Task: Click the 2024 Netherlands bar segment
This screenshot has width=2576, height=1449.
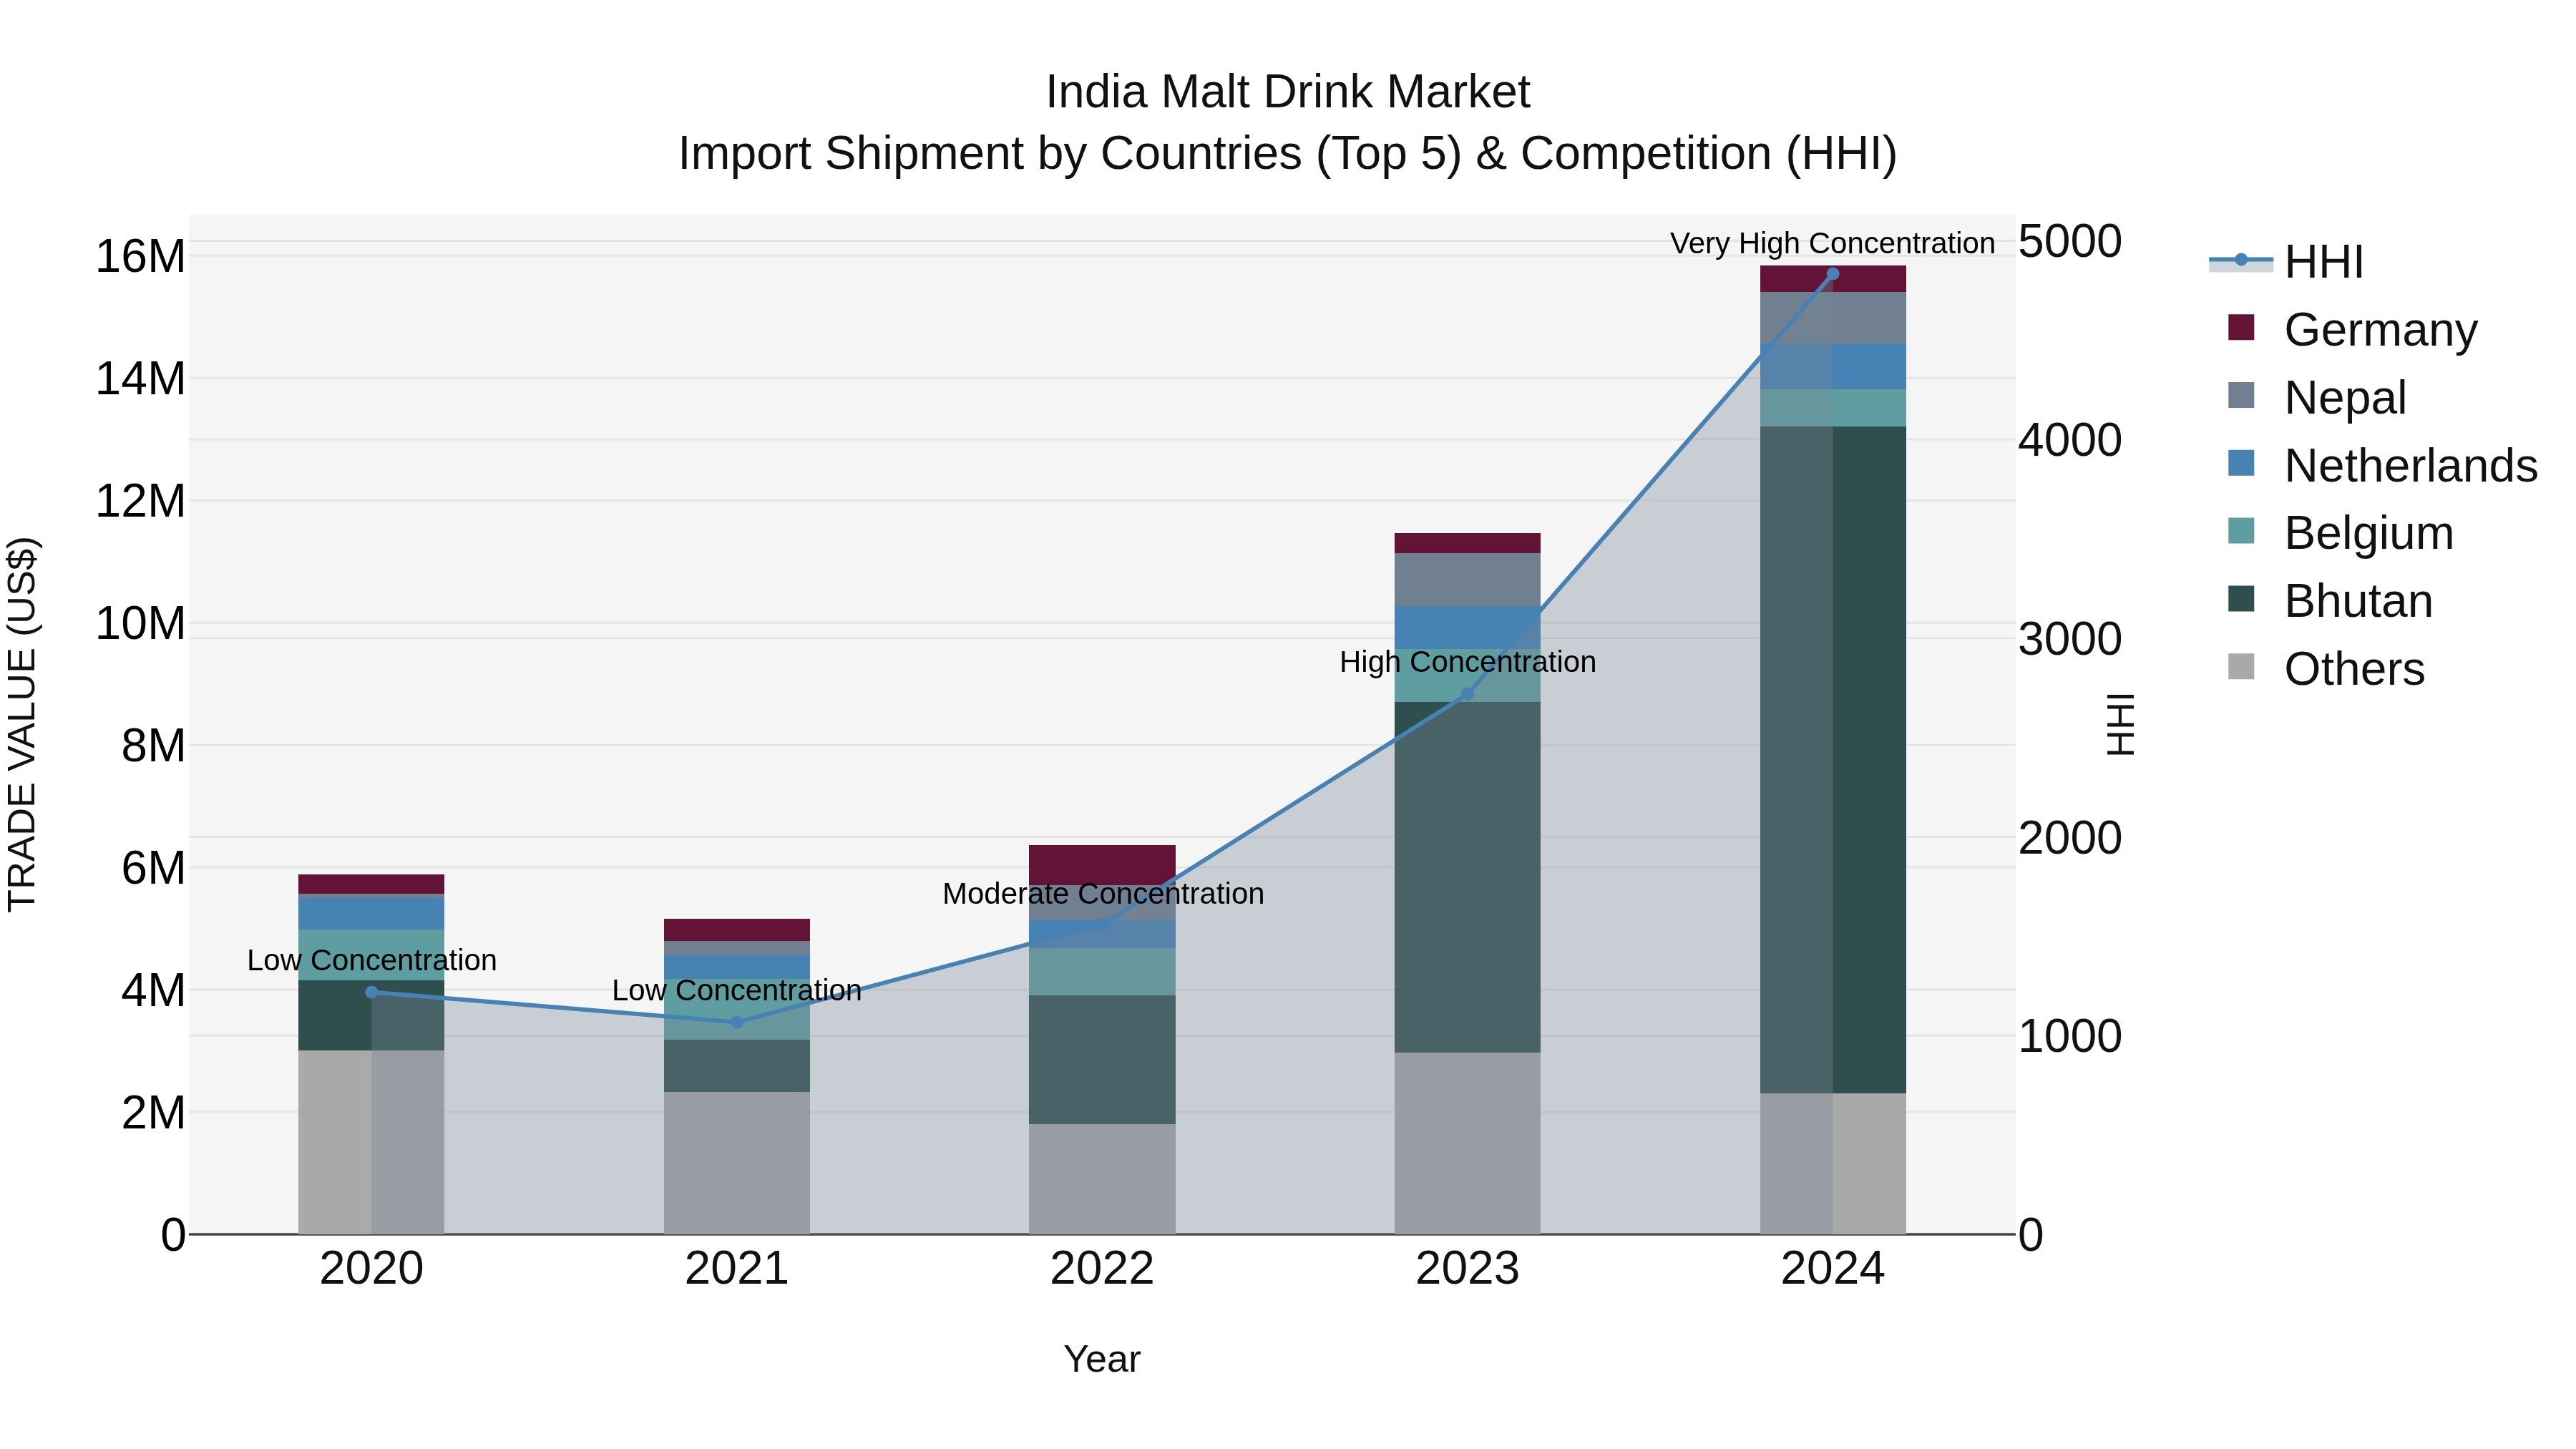Action: coord(1832,367)
